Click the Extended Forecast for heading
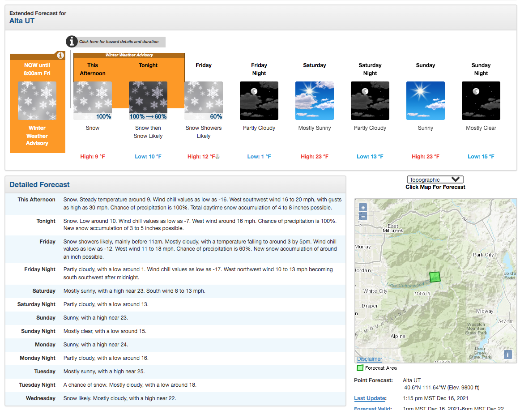 tap(38, 13)
